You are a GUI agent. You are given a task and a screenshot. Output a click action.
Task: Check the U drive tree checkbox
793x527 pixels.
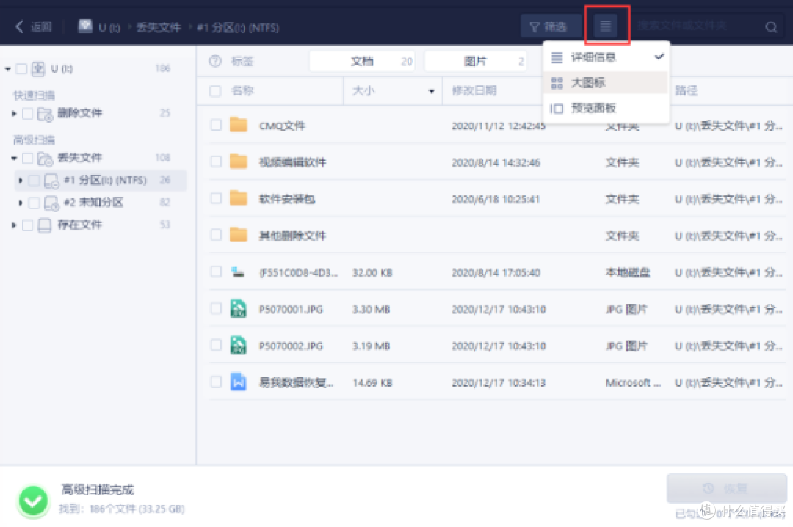[21, 69]
